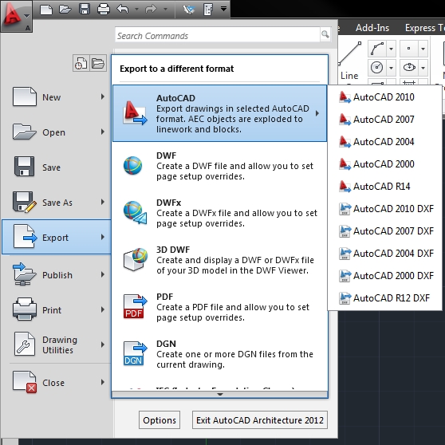Open the Print submenu
This screenshot has width=445, height=445.
click(x=56, y=309)
